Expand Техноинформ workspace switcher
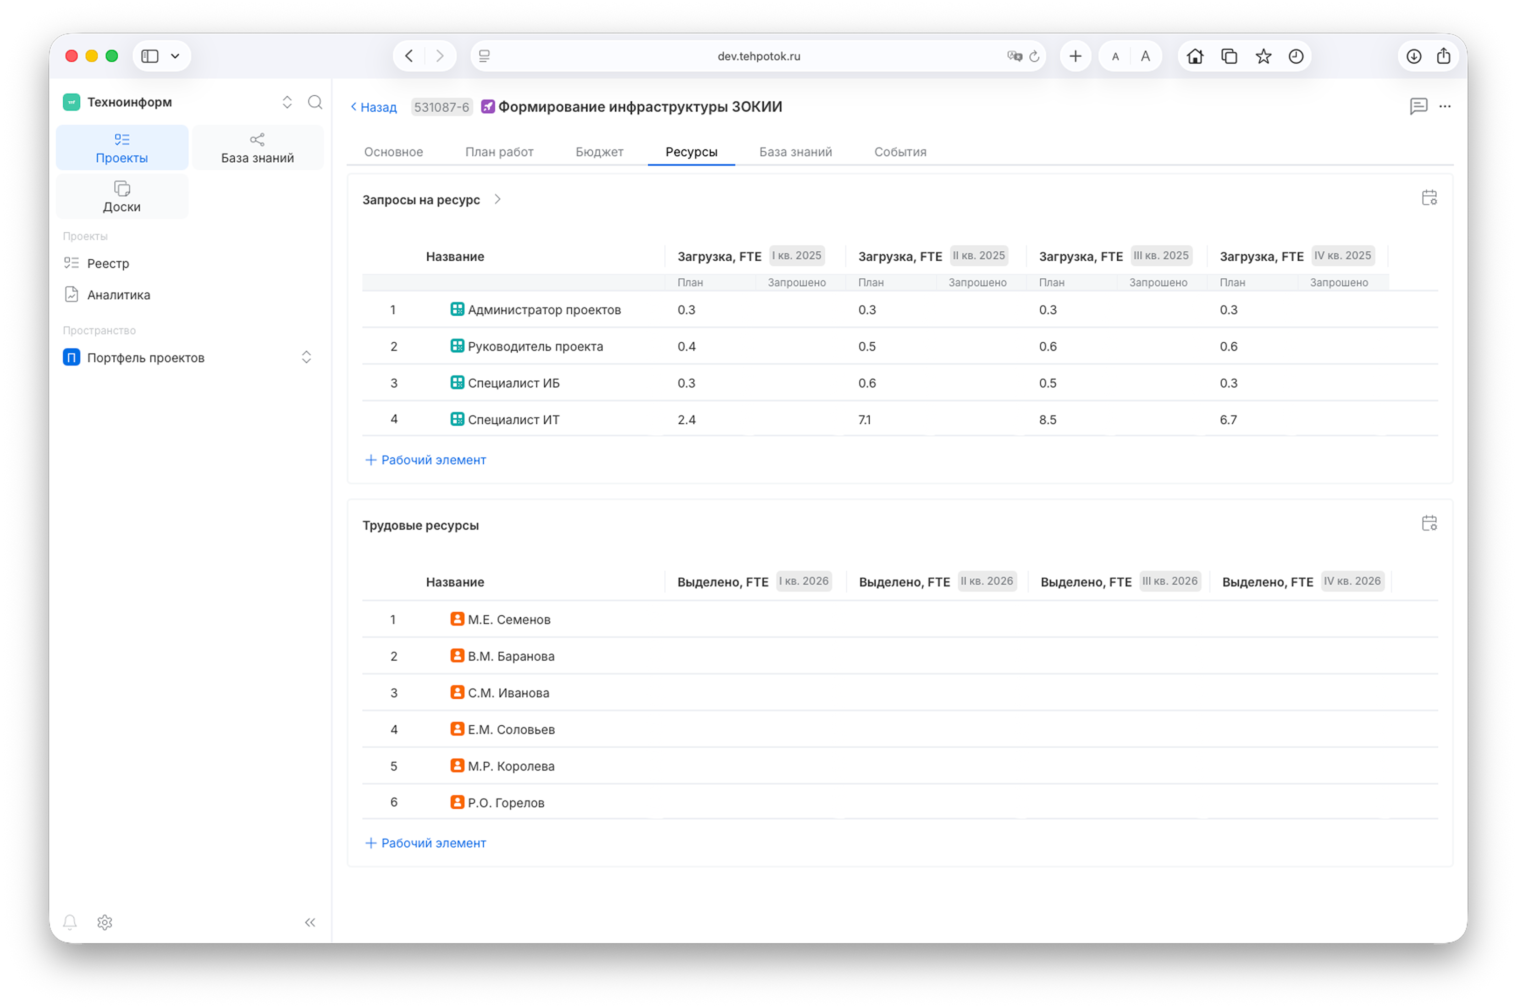The width and height of the screenshot is (1517, 1008). tap(287, 102)
